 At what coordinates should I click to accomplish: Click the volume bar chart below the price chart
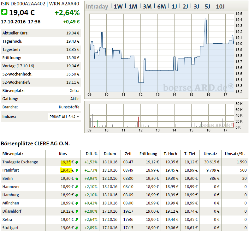coord(162,116)
